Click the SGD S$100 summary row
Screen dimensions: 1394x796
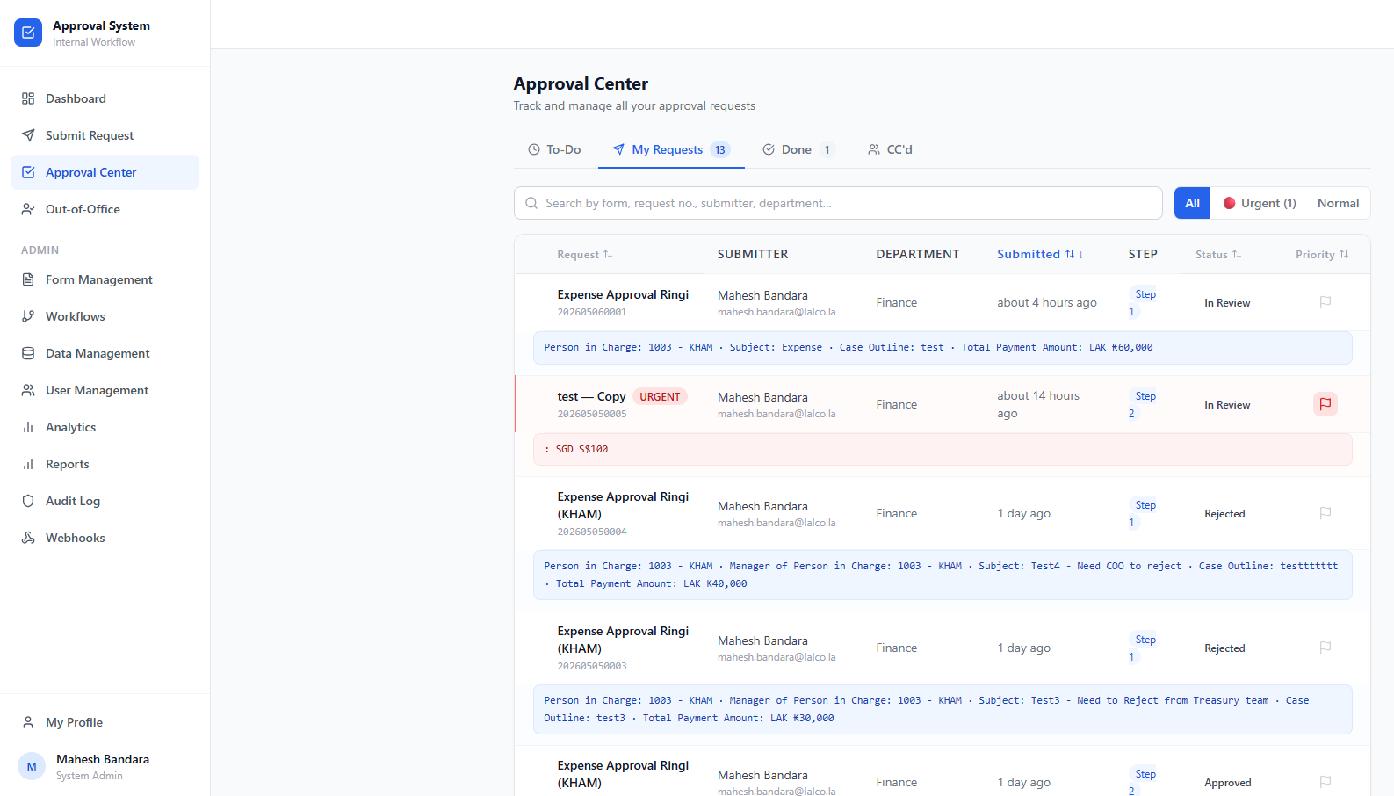[943, 449]
